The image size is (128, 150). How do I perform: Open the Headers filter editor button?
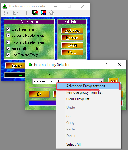pos(72,38)
